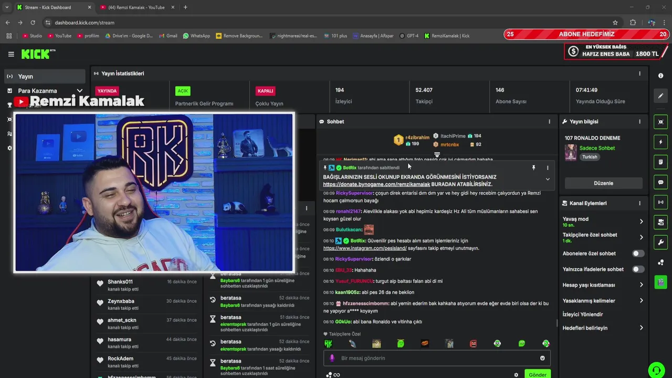672x378 pixels.
Task: Click the pin icon on the pinned BotRix message
Action: point(533,168)
